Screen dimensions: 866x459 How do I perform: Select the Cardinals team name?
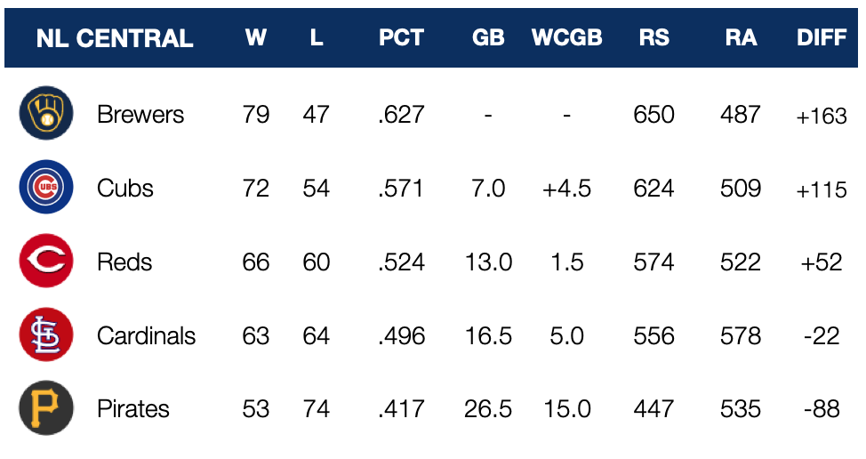147,336
